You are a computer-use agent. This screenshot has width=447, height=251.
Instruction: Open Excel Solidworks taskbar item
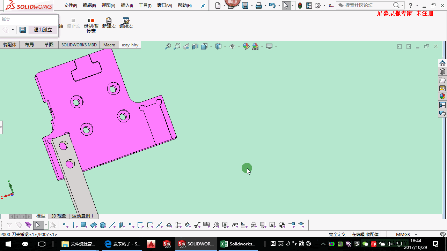tap(239, 244)
